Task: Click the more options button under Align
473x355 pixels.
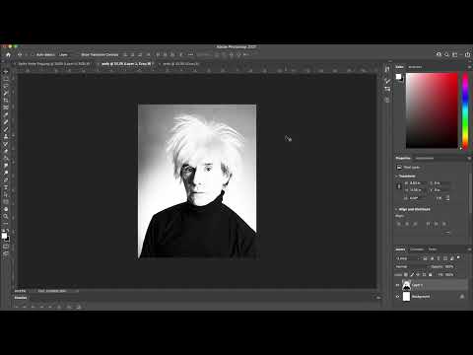Action: tap(447, 233)
